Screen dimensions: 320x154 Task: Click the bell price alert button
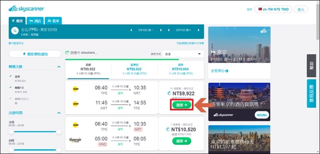click(35, 54)
